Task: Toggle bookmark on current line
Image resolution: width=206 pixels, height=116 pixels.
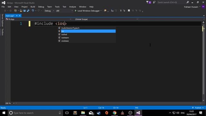Action: tap(129, 11)
